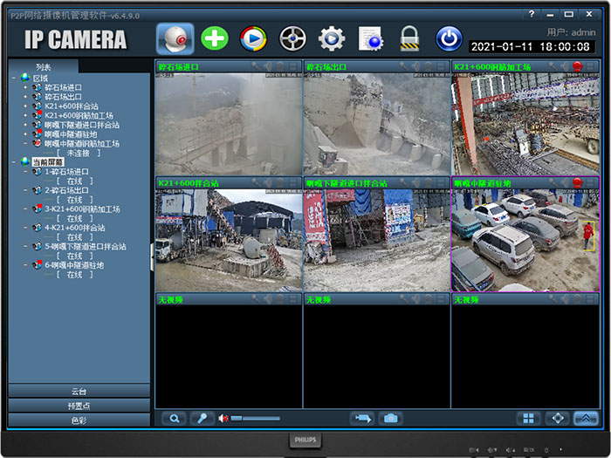Open the video playback icon in toolbar

[253, 38]
